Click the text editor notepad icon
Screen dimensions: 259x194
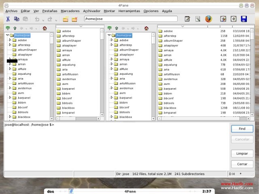[187, 19]
